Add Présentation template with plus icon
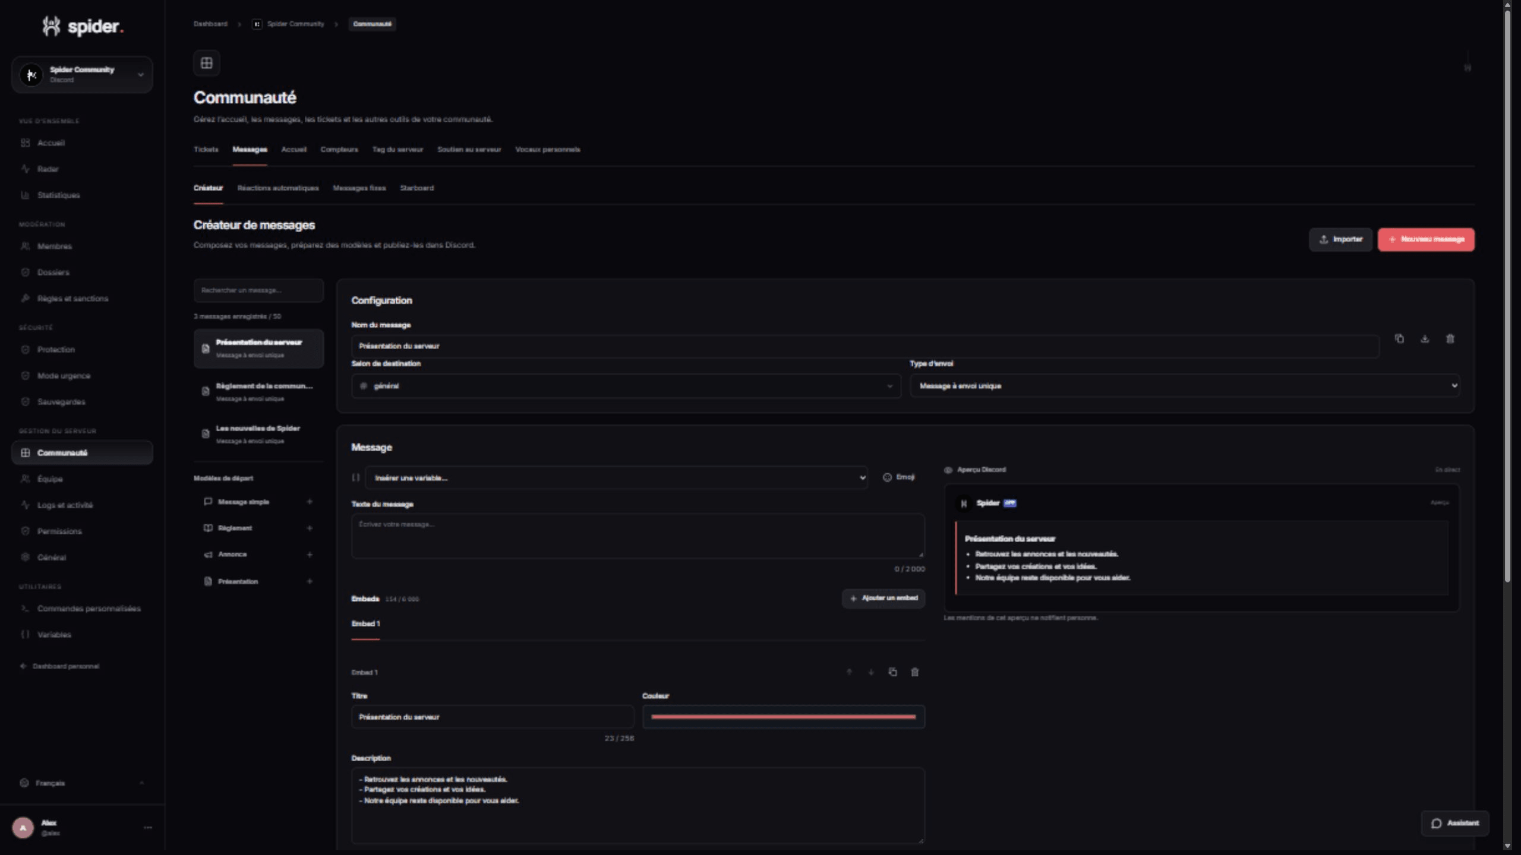The image size is (1521, 855). 310,581
